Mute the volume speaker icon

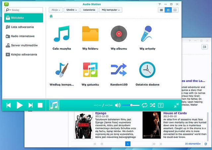(x=118, y=105)
